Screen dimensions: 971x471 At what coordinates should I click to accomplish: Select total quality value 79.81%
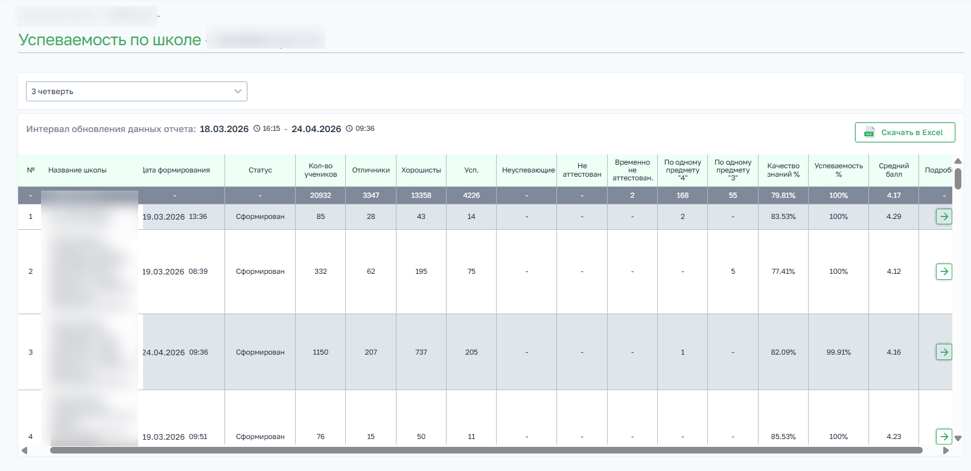tap(783, 195)
